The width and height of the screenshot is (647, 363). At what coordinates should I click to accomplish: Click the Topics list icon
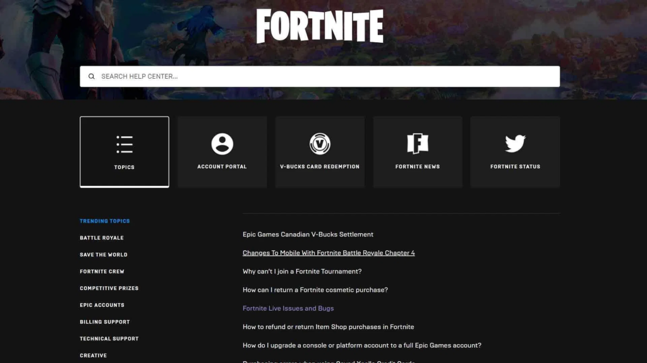pyautogui.click(x=124, y=144)
